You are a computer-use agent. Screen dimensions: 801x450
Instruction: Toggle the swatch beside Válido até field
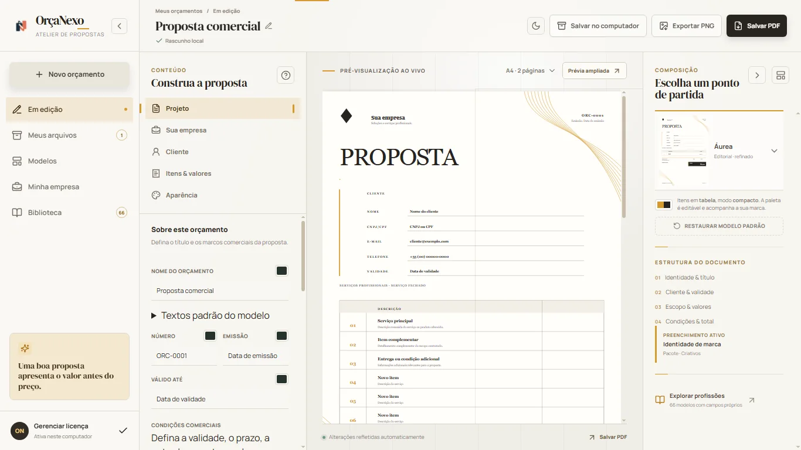coord(281,379)
